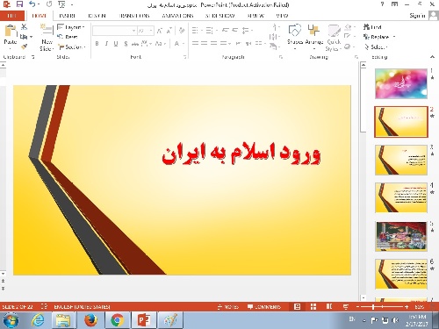439x329 pixels.
Task: Switch to Slide Sorter view in status bar
Action: 313,306
